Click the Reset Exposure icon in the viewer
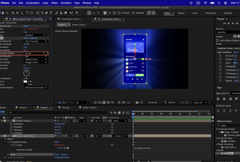The image size is (240, 162). 123,102
